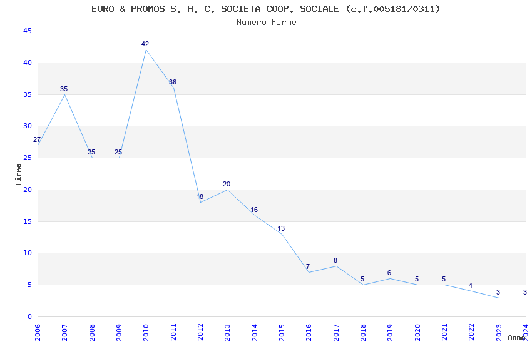
Task: Click the x-axis year 2020
Action: (417, 333)
